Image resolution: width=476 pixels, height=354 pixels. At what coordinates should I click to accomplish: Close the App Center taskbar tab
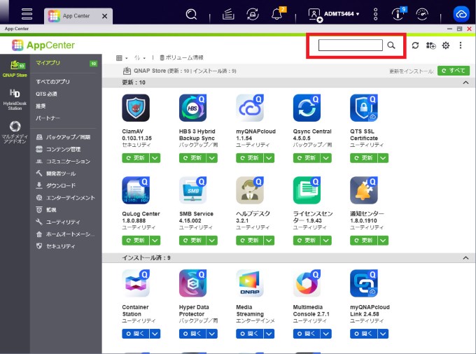pyautogui.click(x=105, y=16)
